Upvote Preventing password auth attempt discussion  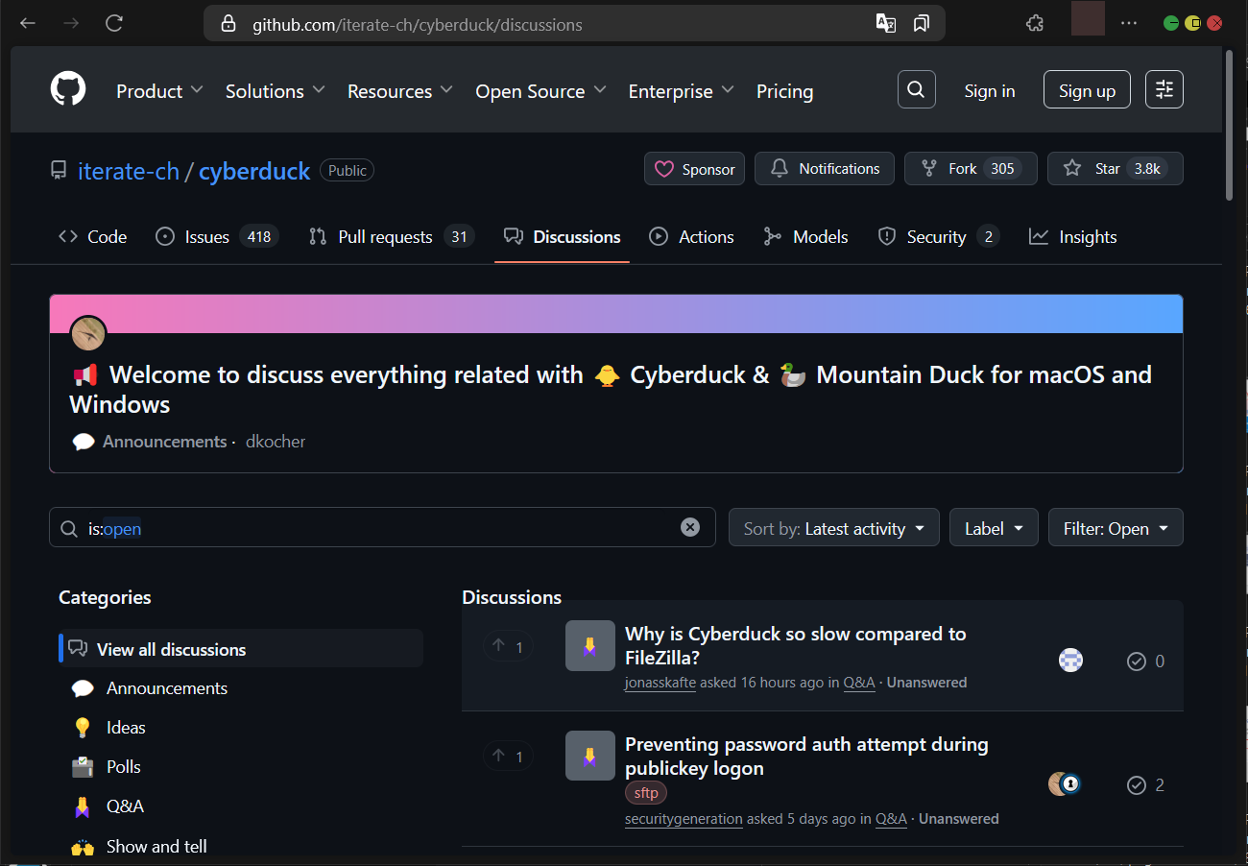click(508, 757)
